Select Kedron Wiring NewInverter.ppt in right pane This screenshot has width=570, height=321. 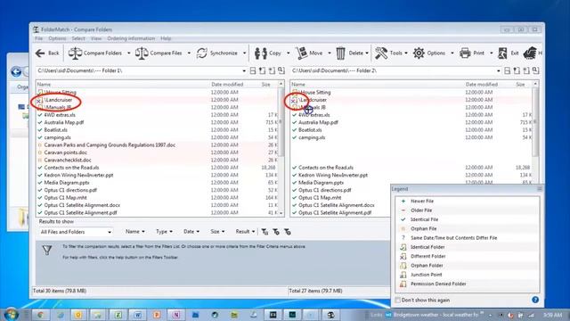[333, 175]
